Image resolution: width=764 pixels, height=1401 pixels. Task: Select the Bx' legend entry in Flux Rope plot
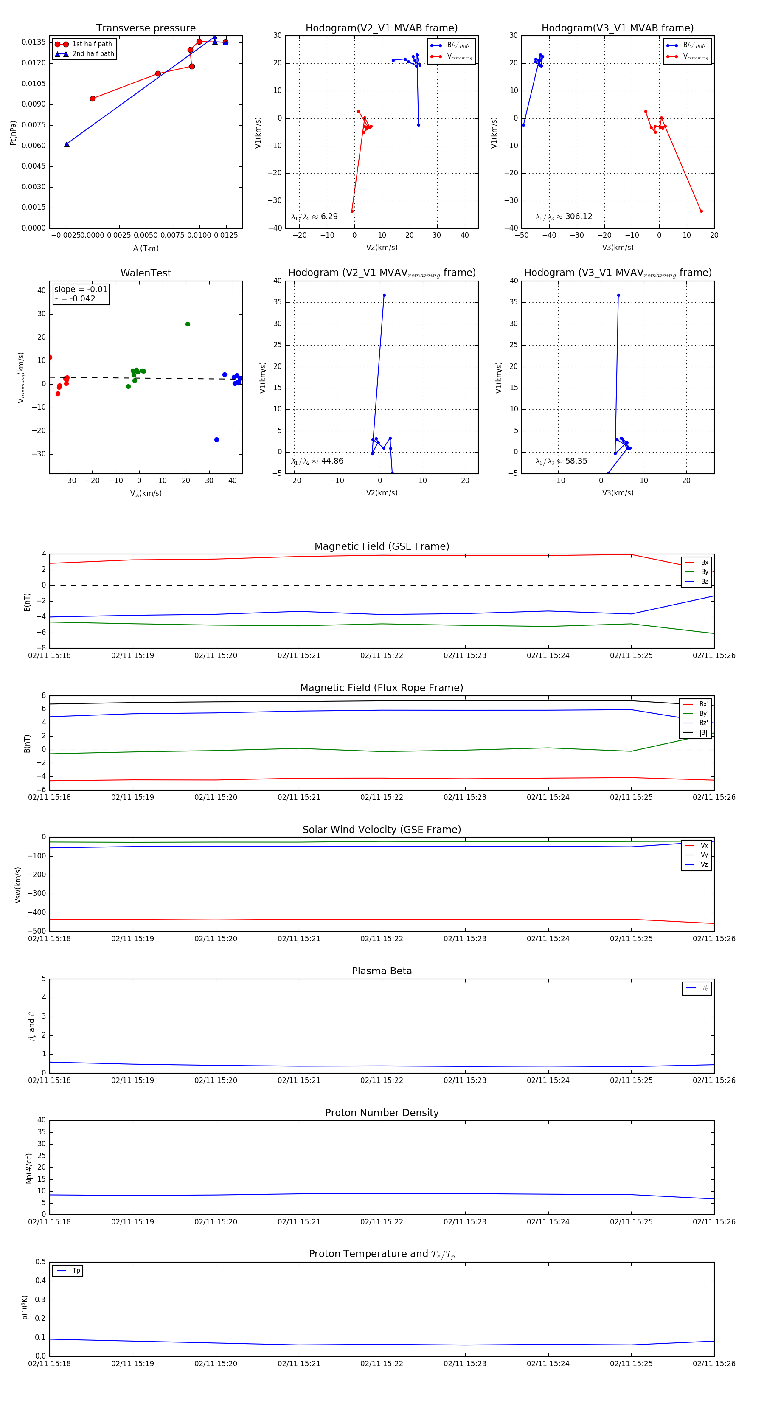pos(696,704)
